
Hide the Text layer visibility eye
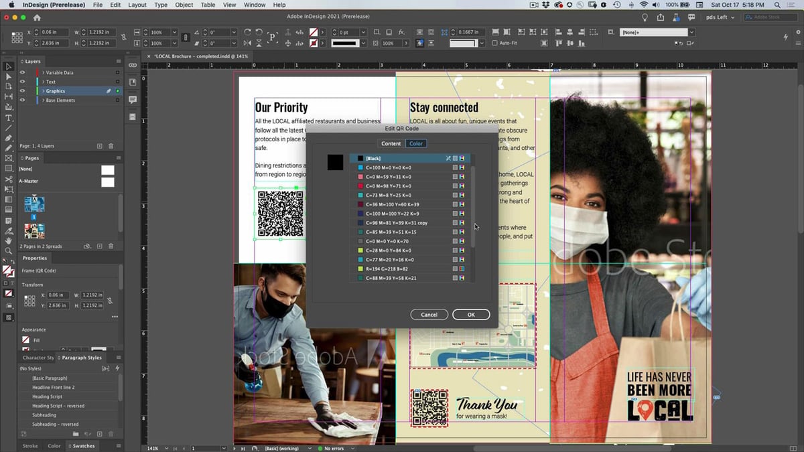tap(22, 82)
